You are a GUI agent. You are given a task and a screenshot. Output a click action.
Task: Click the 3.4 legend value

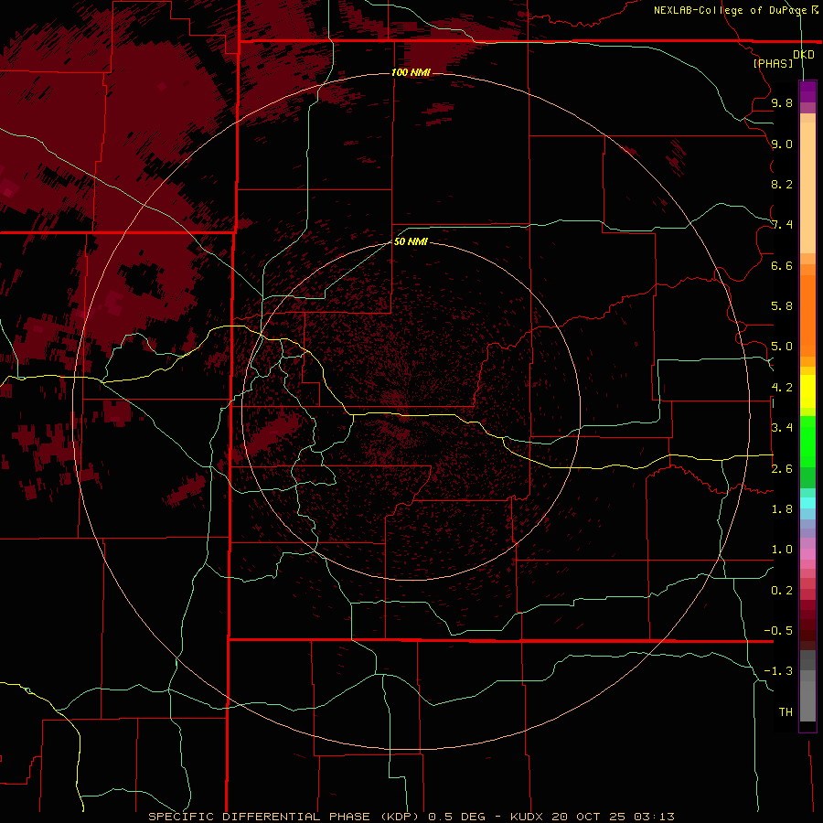click(782, 428)
